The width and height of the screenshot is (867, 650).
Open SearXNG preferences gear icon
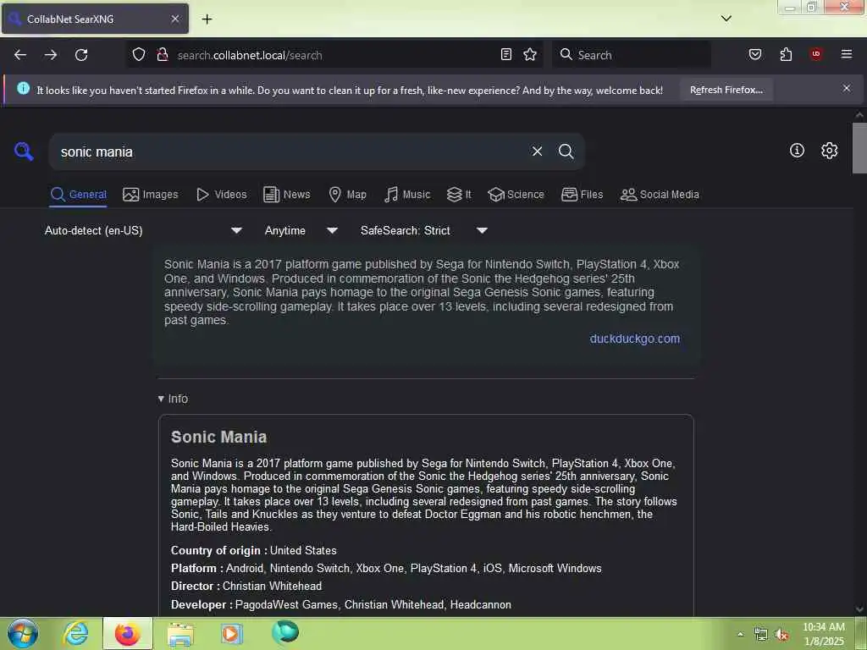[x=829, y=151]
